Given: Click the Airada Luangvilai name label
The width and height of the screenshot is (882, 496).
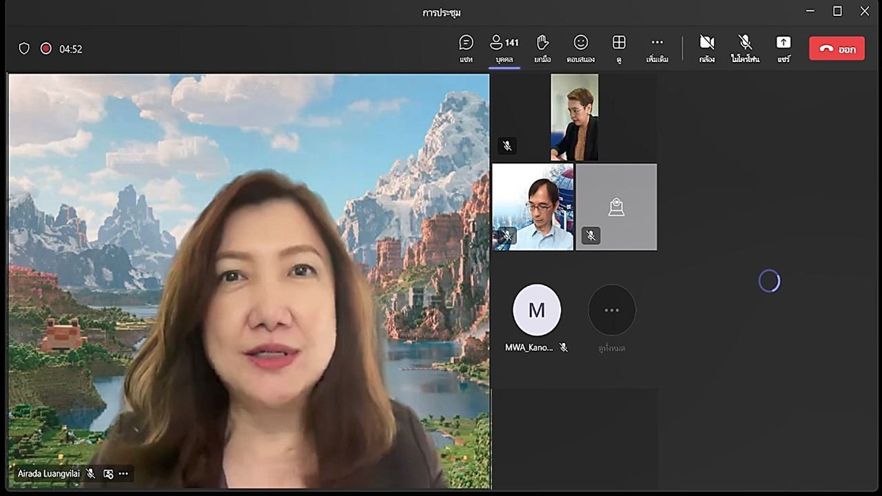Looking at the screenshot, I should [49, 474].
